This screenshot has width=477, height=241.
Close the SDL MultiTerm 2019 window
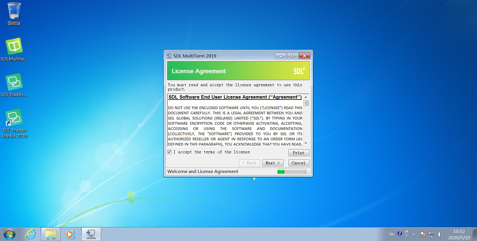click(x=304, y=56)
